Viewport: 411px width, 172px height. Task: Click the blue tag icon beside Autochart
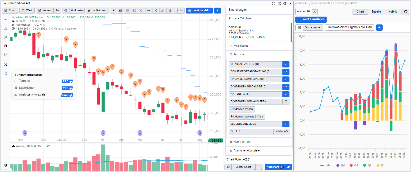(x=288, y=167)
